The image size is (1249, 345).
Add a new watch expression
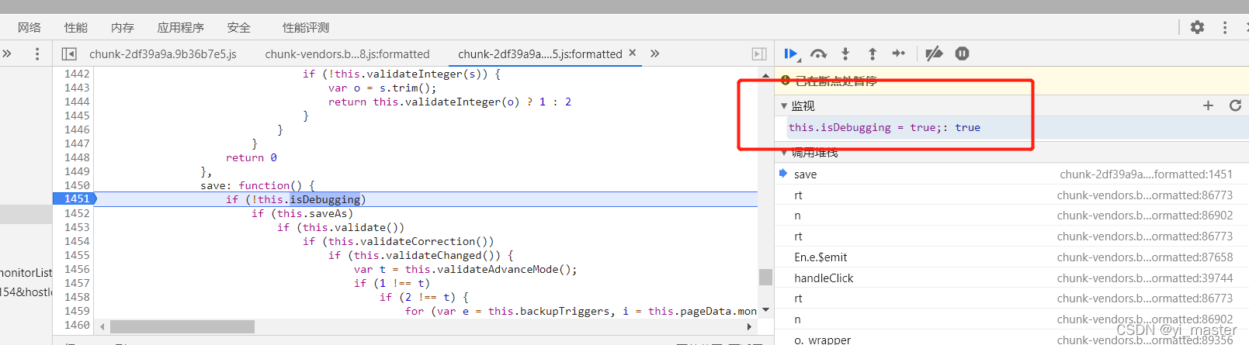(x=1208, y=105)
